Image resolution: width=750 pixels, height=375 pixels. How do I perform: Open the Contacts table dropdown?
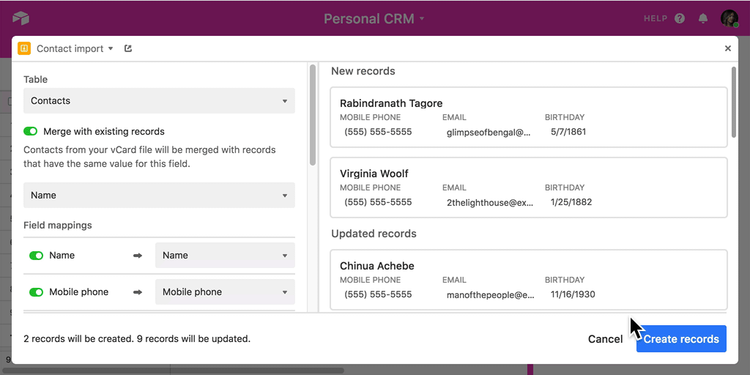coord(159,101)
